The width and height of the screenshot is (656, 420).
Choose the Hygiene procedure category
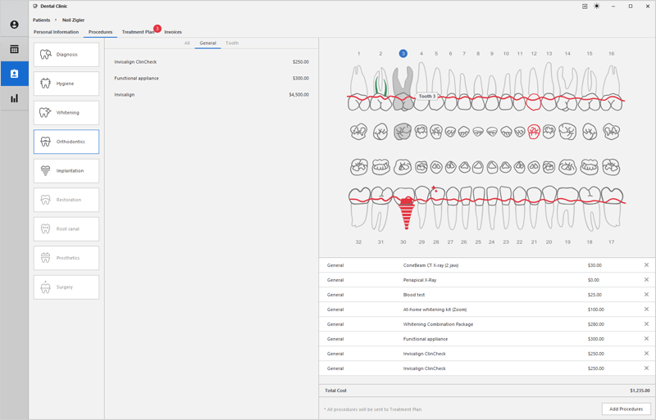tap(66, 84)
